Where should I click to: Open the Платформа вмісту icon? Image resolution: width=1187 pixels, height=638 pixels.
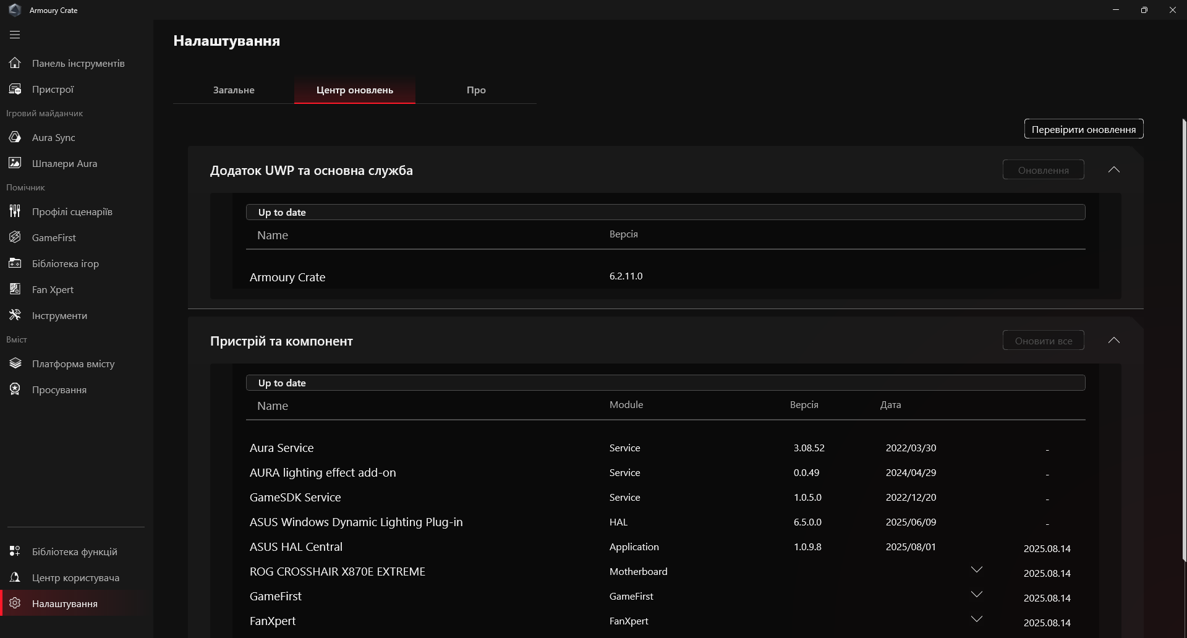click(15, 364)
